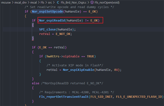164x106 pixels.
Task: Click NorOspiReadID returned E_NO_OK comment
Action: point(72,83)
